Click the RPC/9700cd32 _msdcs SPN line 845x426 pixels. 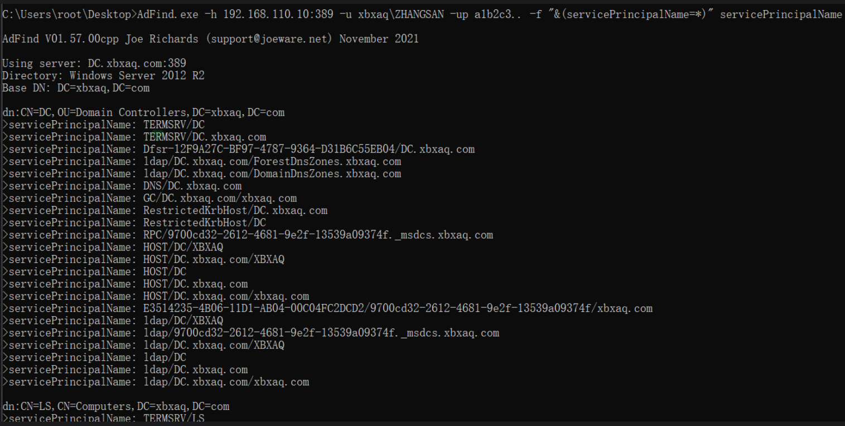click(248, 235)
